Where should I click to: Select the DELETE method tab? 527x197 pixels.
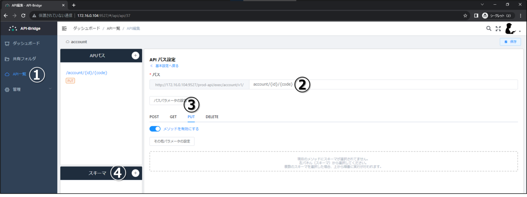[212, 117]
